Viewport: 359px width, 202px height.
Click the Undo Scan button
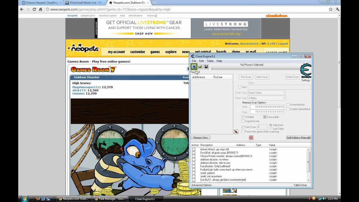point(292,77)
